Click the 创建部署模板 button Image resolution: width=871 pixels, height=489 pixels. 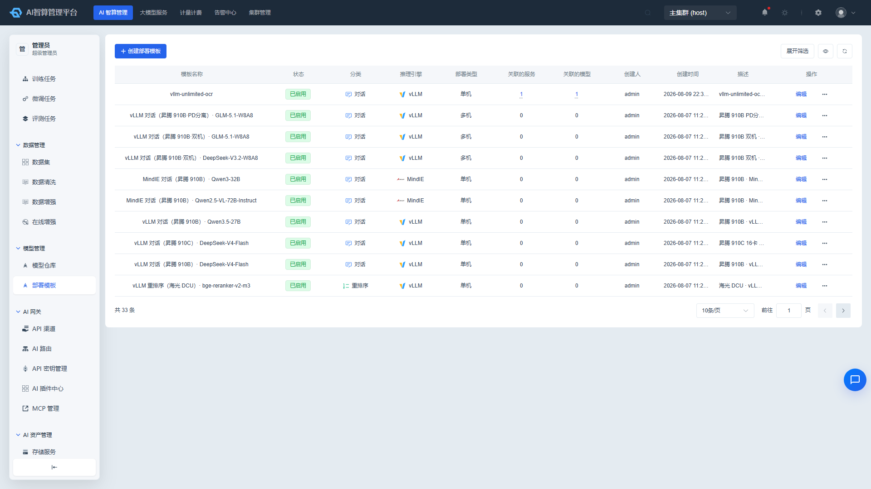coord(141,51)
